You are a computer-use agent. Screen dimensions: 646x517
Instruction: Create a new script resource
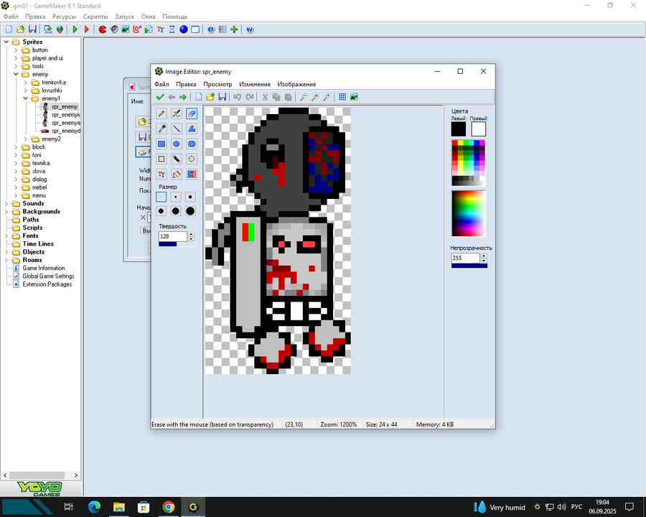click(x=149, y=29)
